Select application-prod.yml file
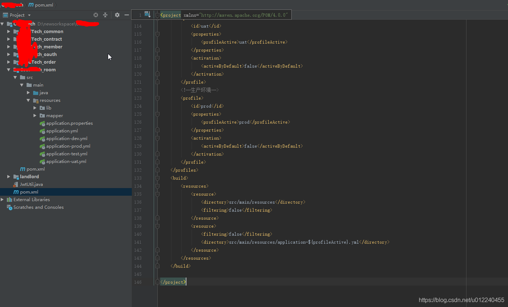The image size is (508, 307). (68, 146)
